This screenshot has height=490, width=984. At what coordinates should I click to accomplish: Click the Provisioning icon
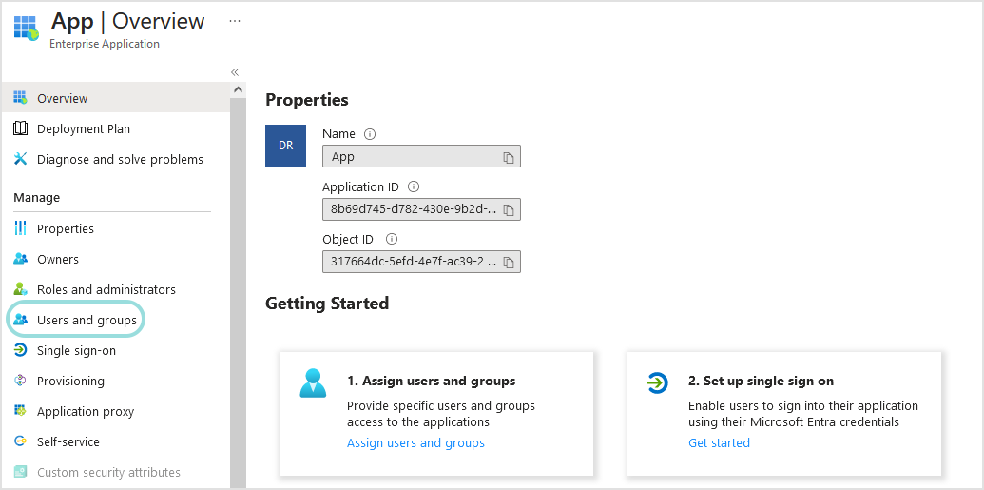click(20, 381)
